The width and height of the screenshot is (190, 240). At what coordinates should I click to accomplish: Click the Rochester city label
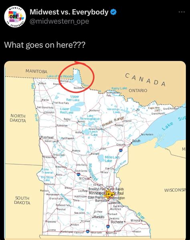click(x=117, y=222)
